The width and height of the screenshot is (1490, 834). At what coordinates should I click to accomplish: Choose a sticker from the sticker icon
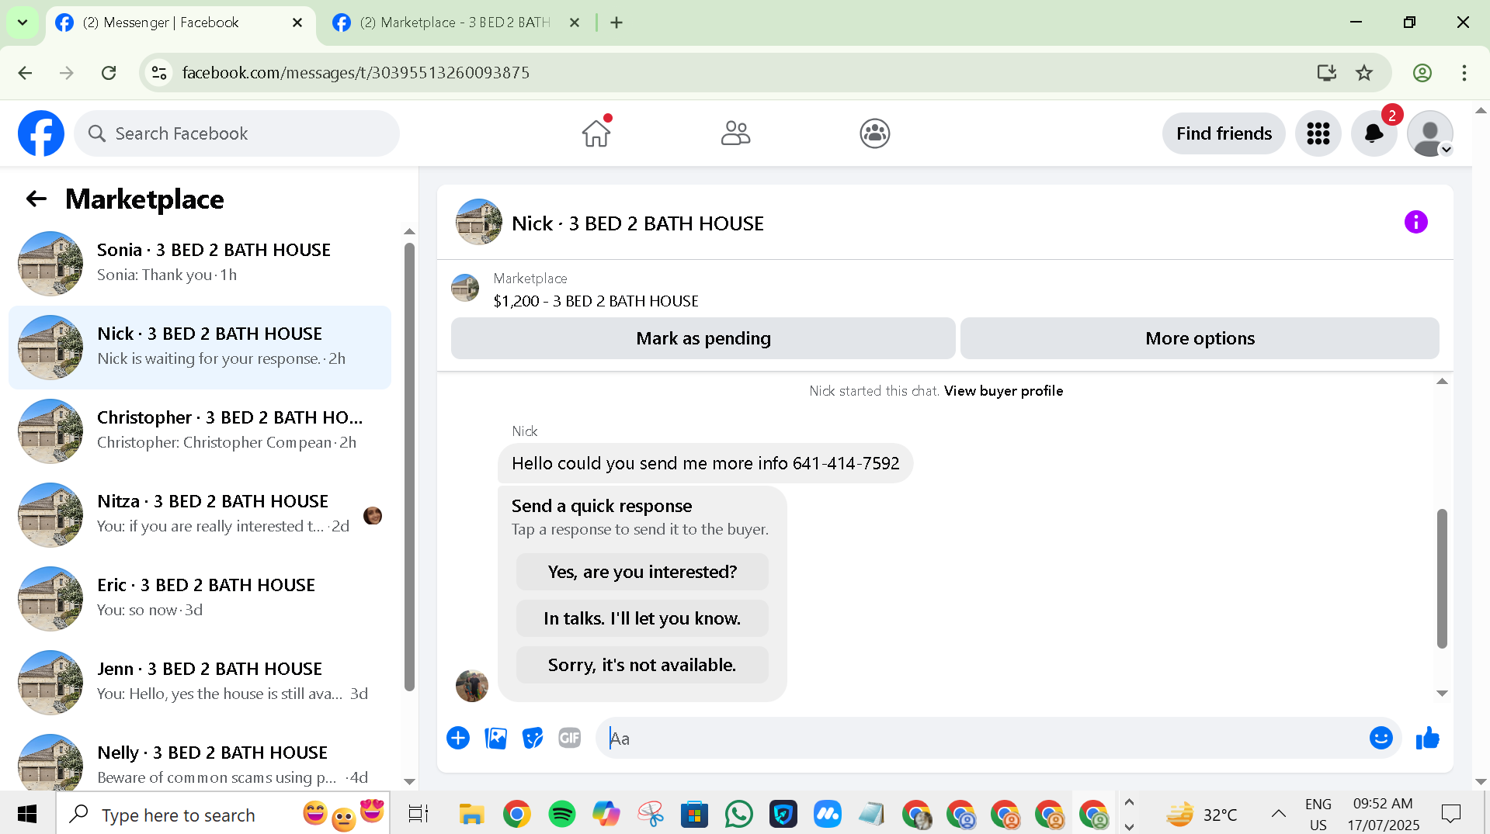533,738
